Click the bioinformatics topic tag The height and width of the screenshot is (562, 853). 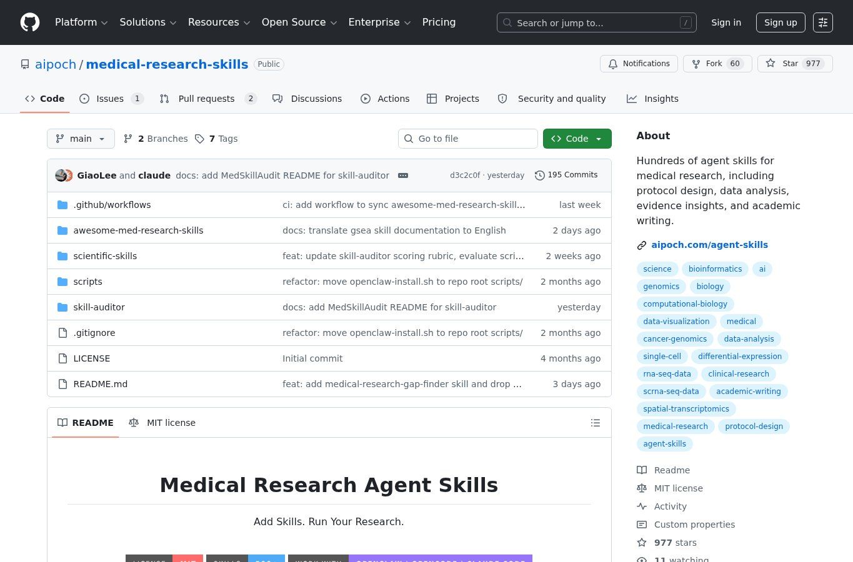point(715,269)
